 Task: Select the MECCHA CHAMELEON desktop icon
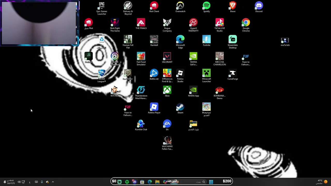(220, 59)
